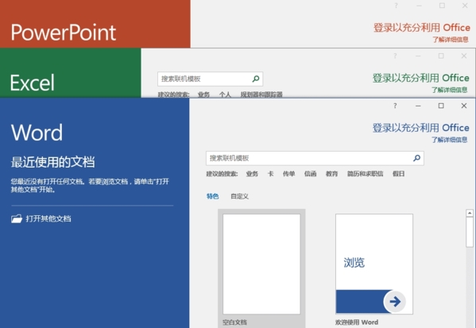The image size is (476, 328).
Task: Click the search magnifier icon in Word
Action: (x=417, y=158)
